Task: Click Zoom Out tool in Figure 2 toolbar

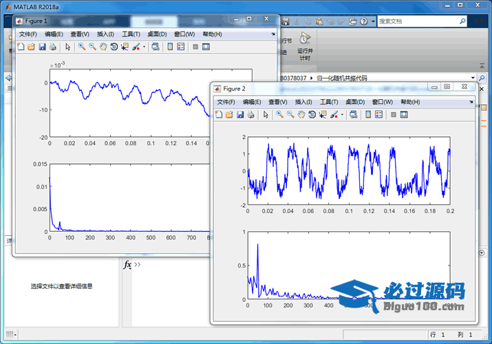Action: [290, 115]
